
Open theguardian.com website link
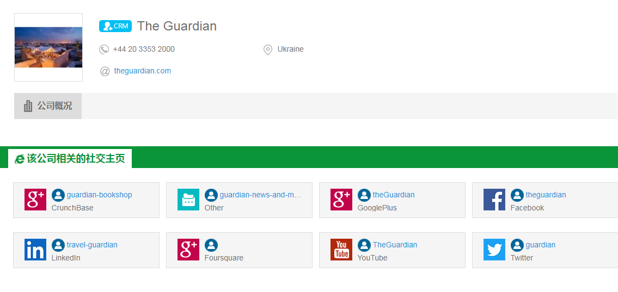click(142, 71)
